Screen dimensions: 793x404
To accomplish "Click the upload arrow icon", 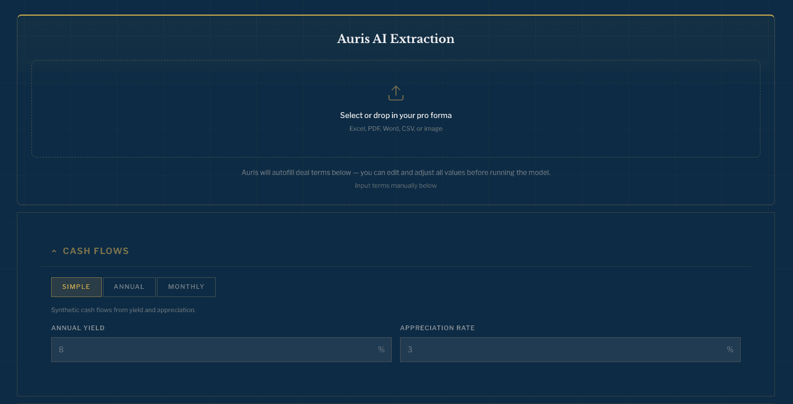I will 396,92.
